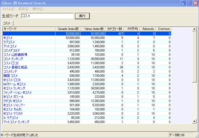Screen dimensions: 199x138
Task: Click Google index value 85,200
Action: 75,118
